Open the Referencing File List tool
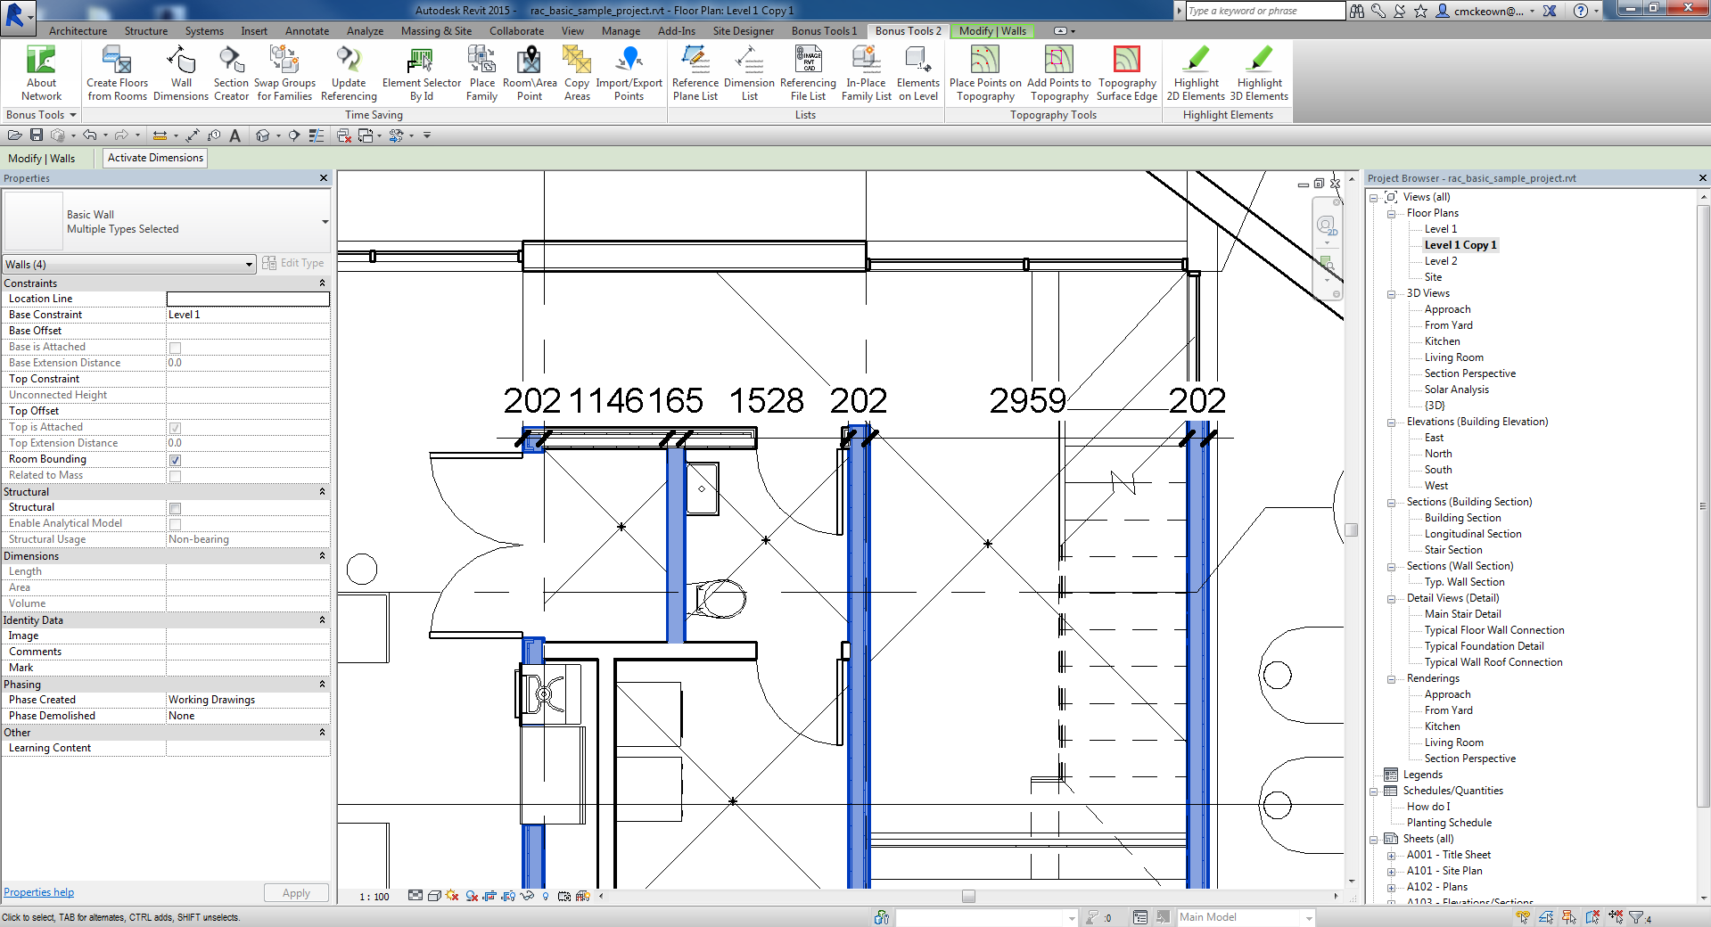The image size is (1711, 927). pyautogui.click(x=808, y=73)
